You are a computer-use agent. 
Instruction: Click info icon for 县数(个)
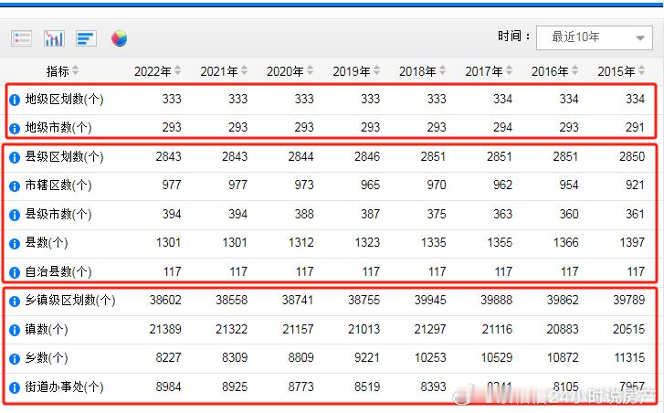pos(15,244)
